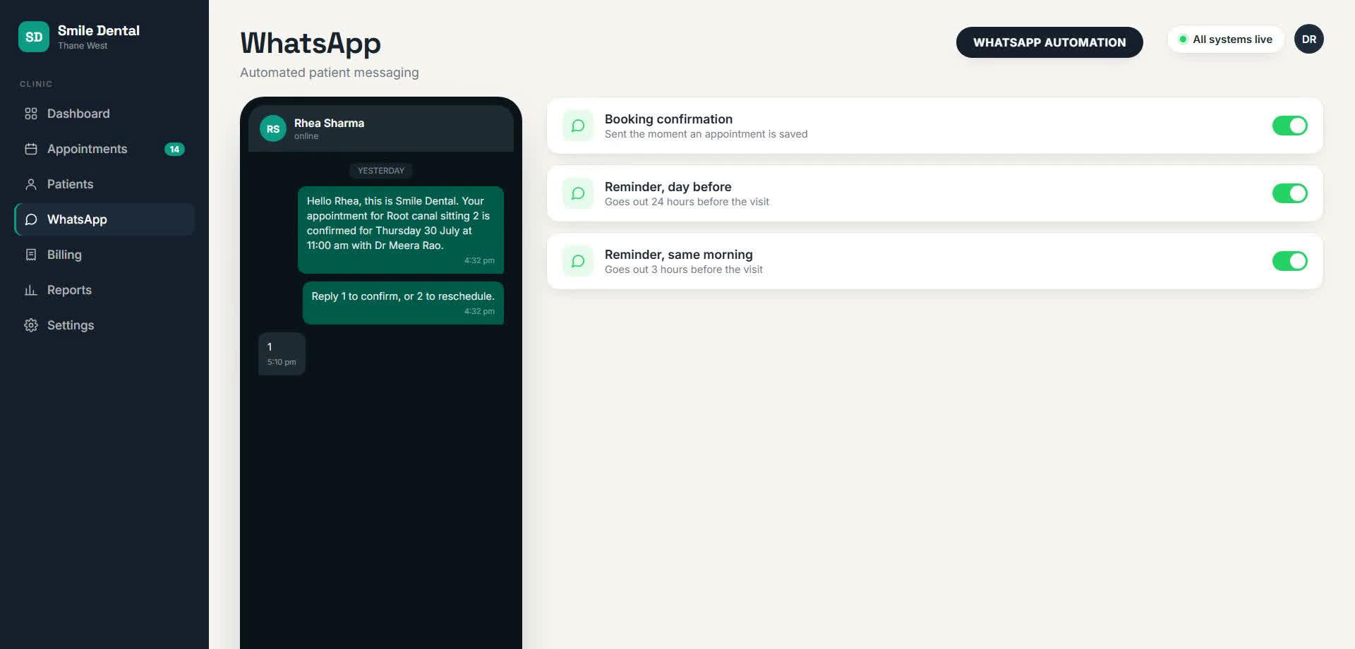This screenshot has width=1355, height=649.
Task: Go to the Appointments section
Action: click(x=104, y=149)
